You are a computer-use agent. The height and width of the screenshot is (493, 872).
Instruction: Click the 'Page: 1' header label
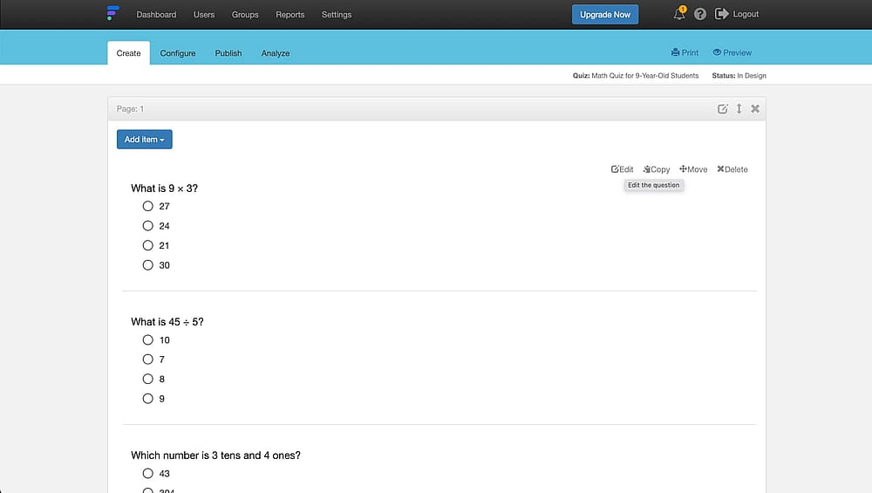[x=130, y=108]
